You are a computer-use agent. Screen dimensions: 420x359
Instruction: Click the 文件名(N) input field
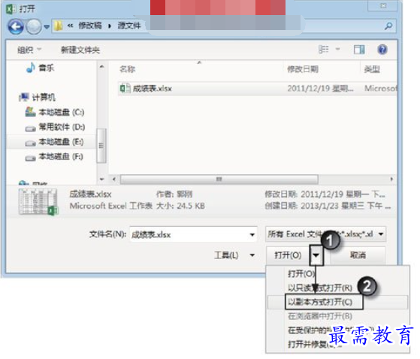pyautogui.click(x=193, y=234)
